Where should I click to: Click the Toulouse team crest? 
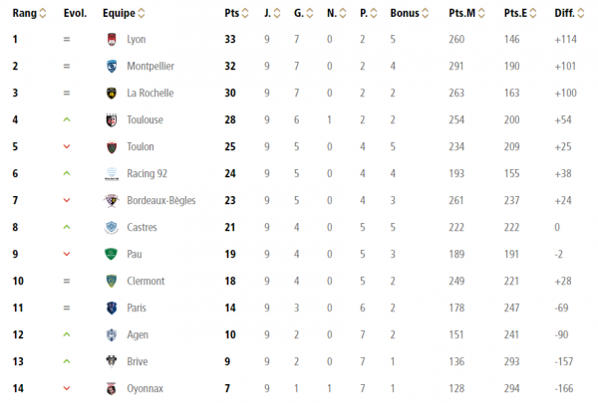click(112, 120)
